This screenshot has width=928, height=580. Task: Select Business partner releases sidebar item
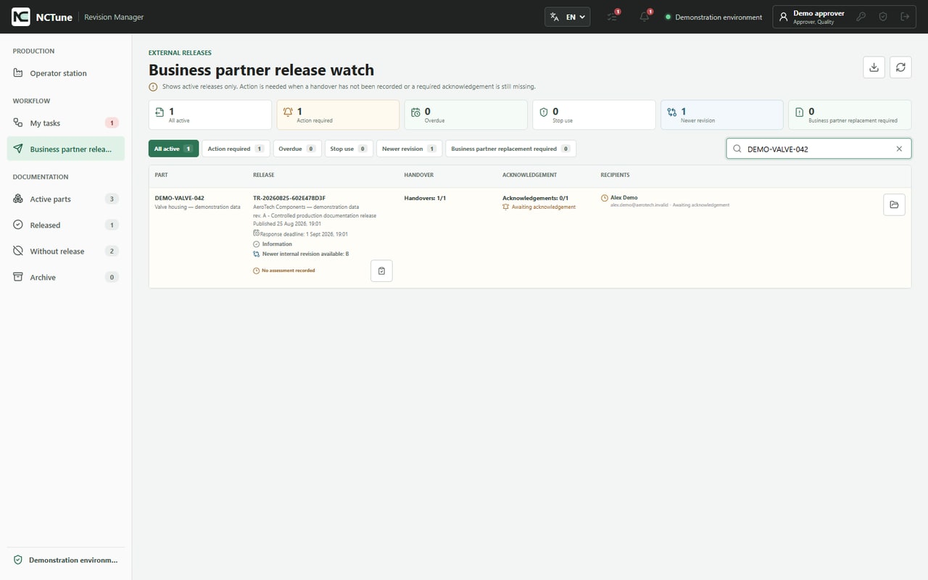[66, 149]
